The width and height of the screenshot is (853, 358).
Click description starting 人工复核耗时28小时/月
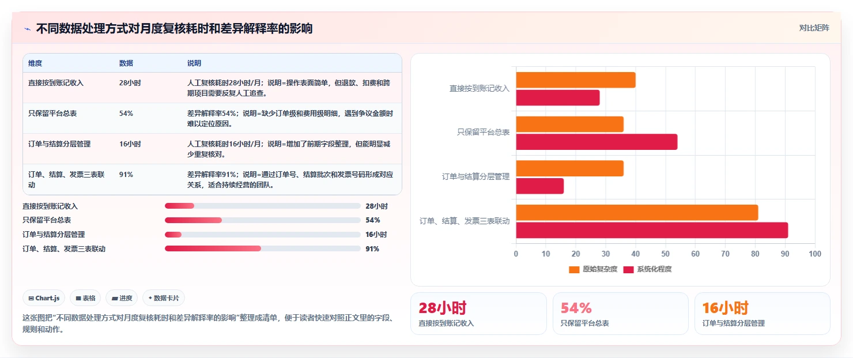click(290, 88)
